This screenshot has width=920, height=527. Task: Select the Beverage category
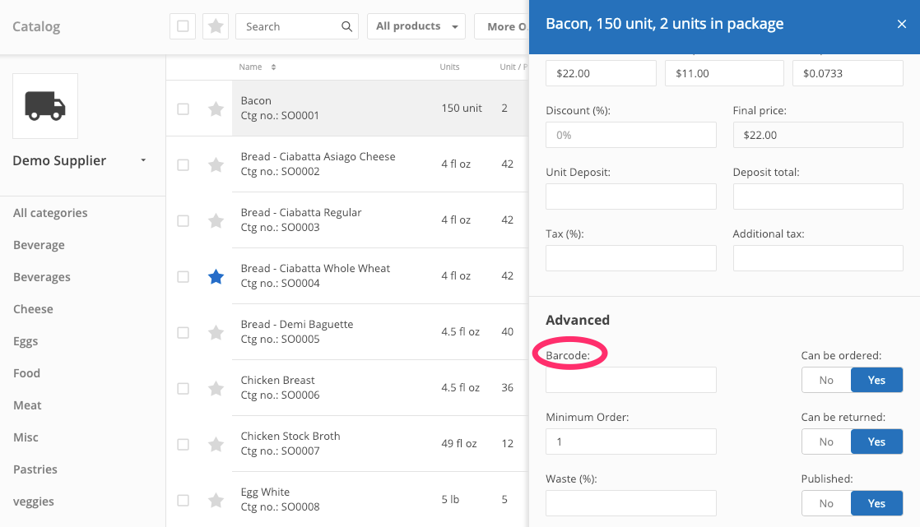[39, 245]
